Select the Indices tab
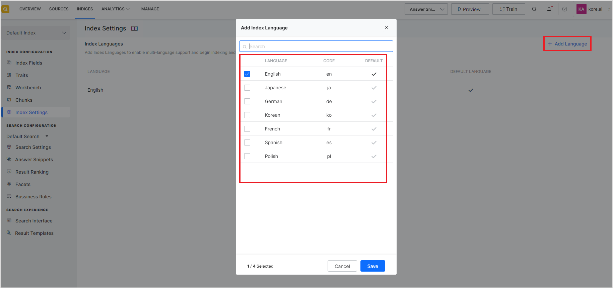 (85, 9)
